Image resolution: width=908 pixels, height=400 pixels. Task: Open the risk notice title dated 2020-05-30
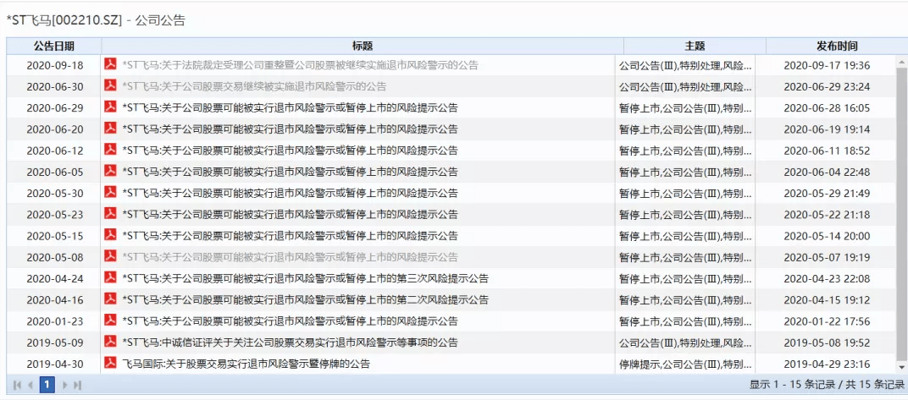[x=291, y=194]
